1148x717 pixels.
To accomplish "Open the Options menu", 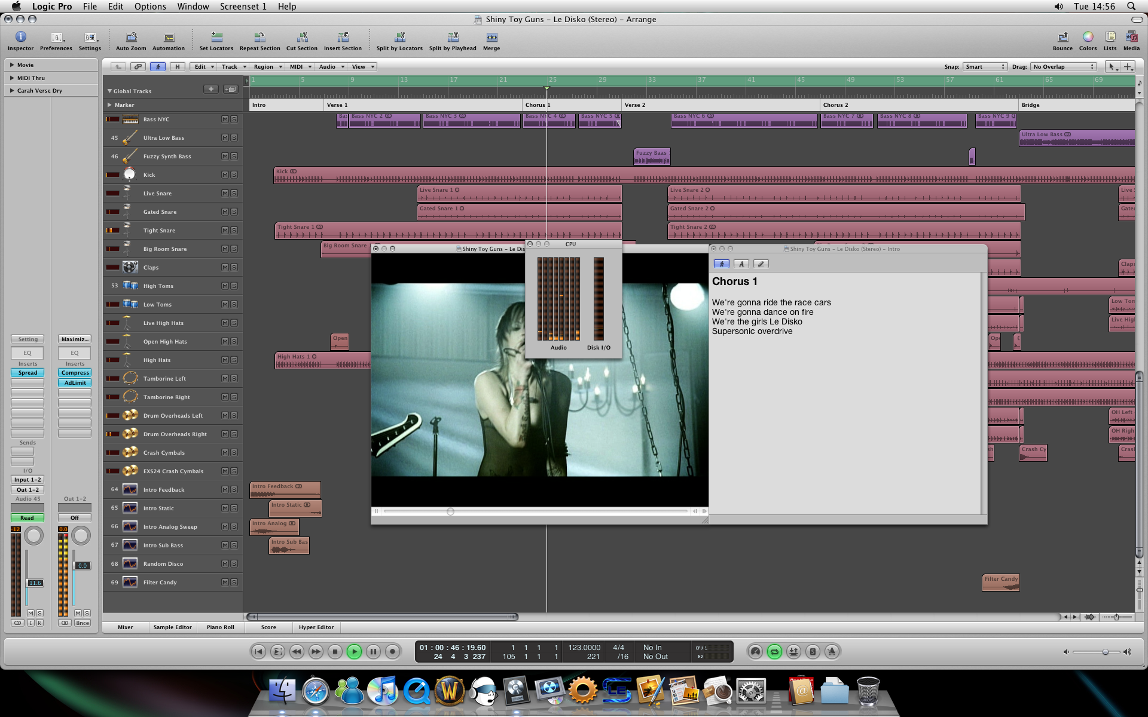I will pos(150,7).
